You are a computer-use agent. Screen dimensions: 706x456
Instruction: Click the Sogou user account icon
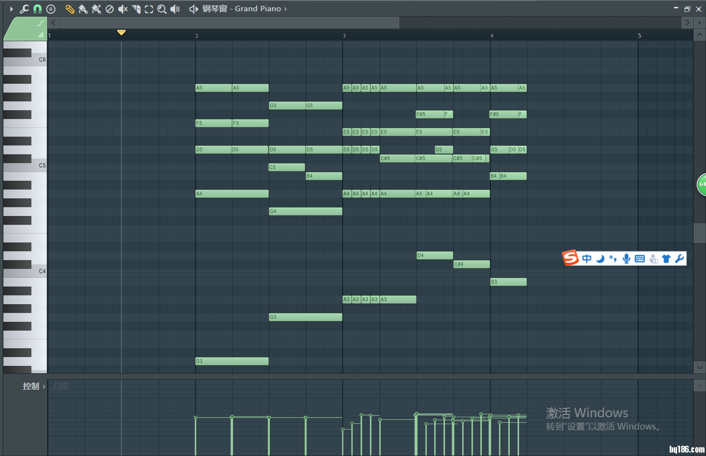[653, 259]
